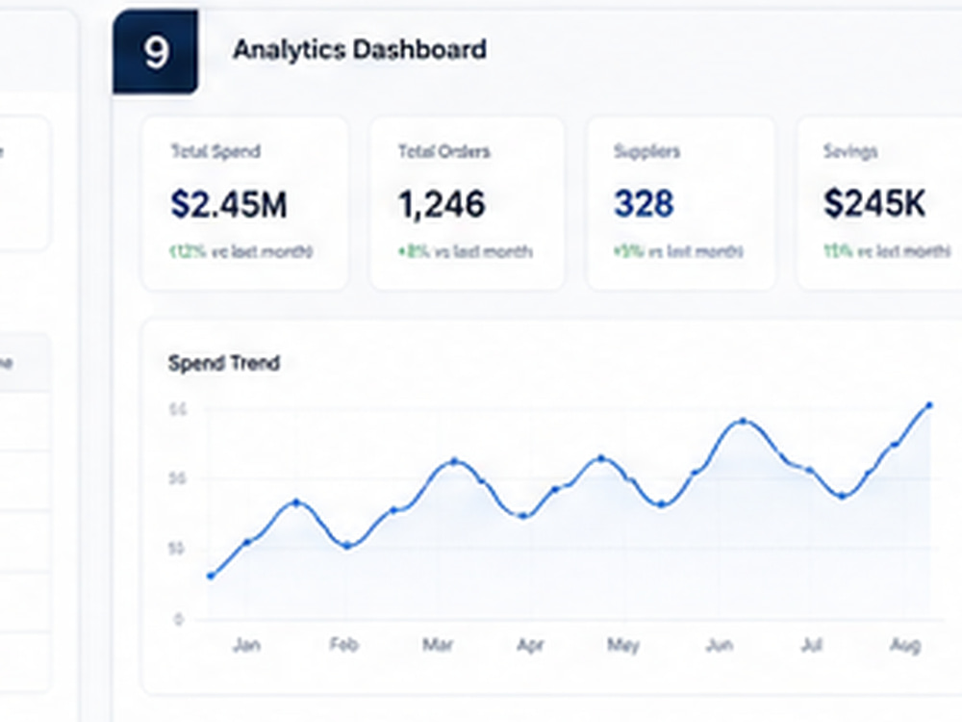The image size is (962, 722).
Task: Select the Suppliers 328 card
Action: tap(680, 203)
